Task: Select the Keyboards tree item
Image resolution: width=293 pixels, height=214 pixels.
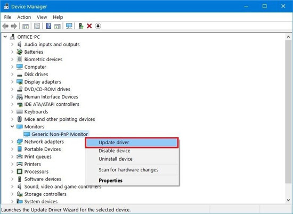Action: click(36, 112)
